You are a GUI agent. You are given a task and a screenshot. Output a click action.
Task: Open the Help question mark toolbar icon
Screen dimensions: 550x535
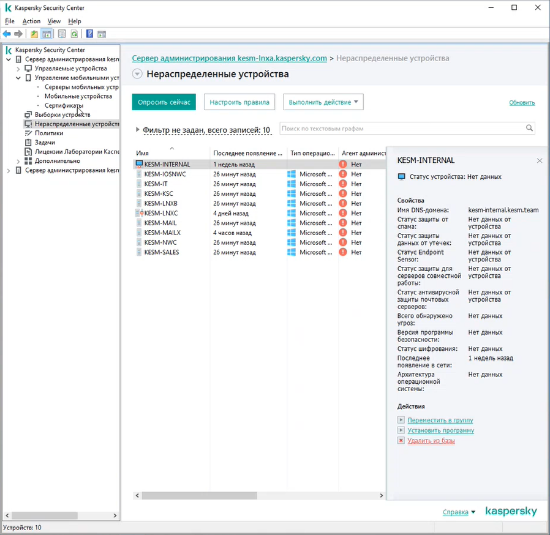tap(89, 34)
